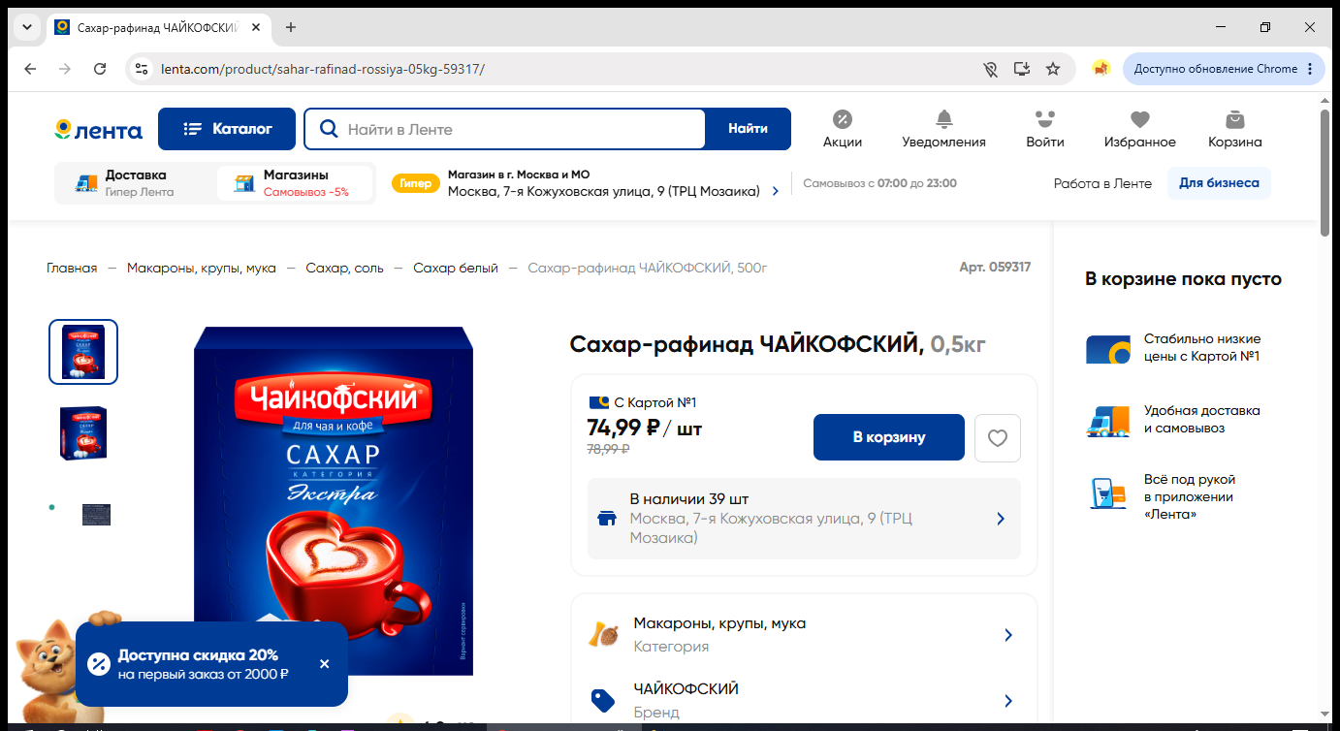Reload the current page
Screen dimensions: 1340x731
[100, 69]
